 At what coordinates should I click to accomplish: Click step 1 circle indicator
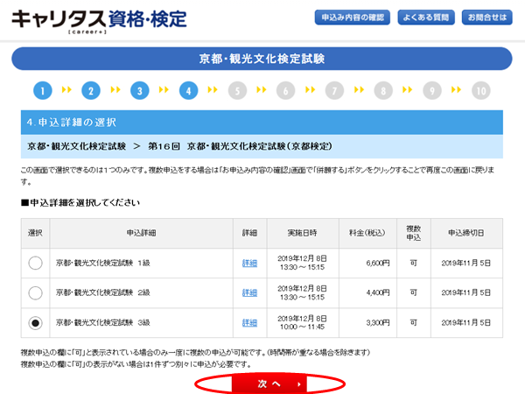43,90
